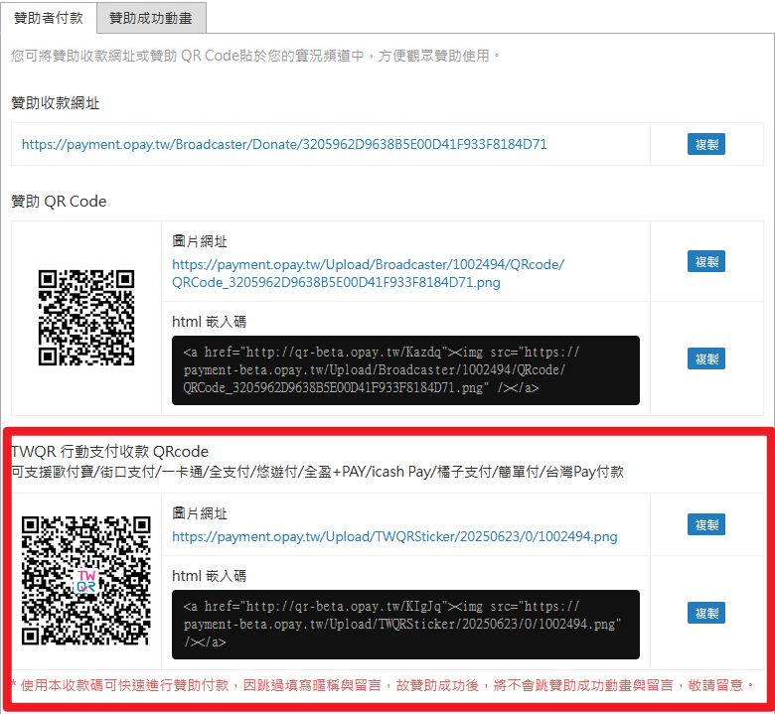Open the TWQRSticker PNG image URL
This screenshot has width=775, height=714.
[x=394, y=536]
